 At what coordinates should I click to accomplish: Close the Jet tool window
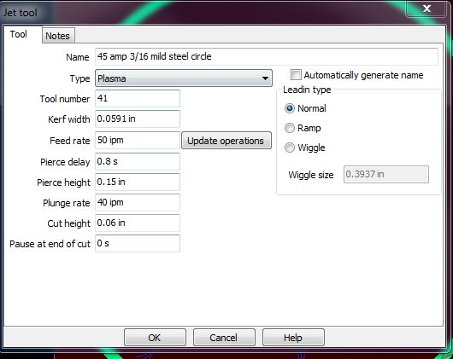click(427, 9)
